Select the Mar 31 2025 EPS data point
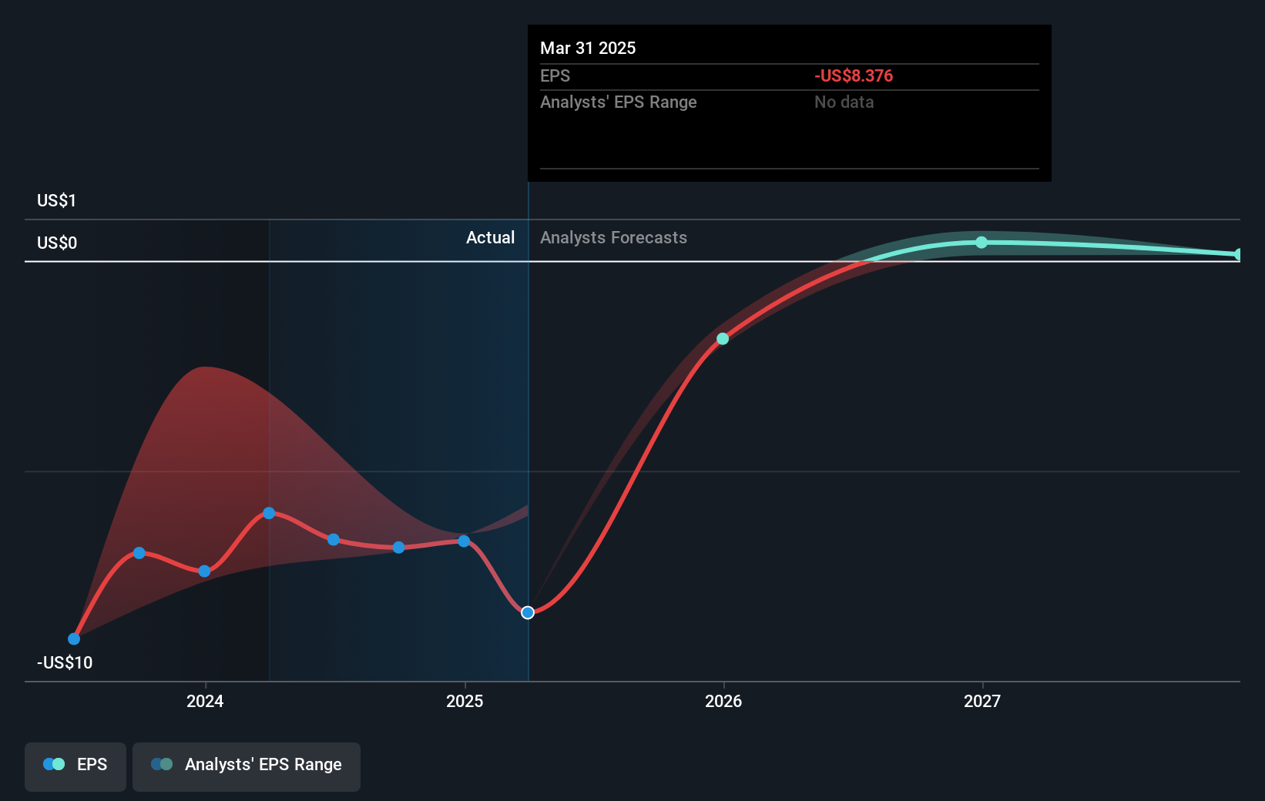The image size is (1265, 801). pyautogui.click(x=528, y=613)
